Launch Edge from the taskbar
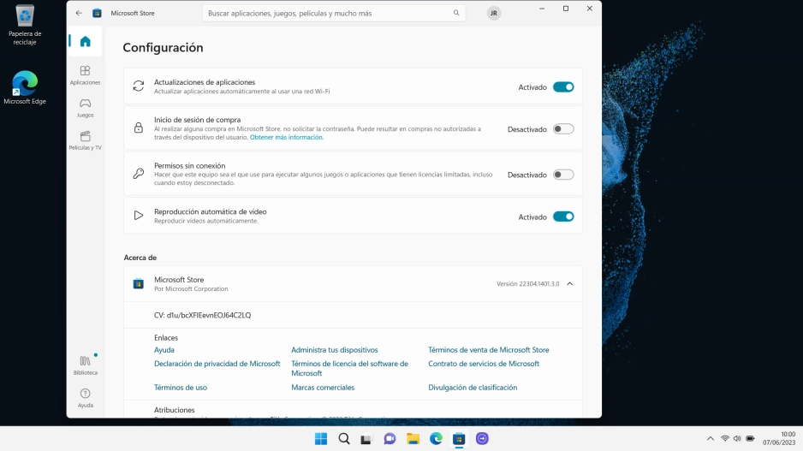The height and width of the screenshot is (451, 803). pyautogui.click(x=436, y=439)
